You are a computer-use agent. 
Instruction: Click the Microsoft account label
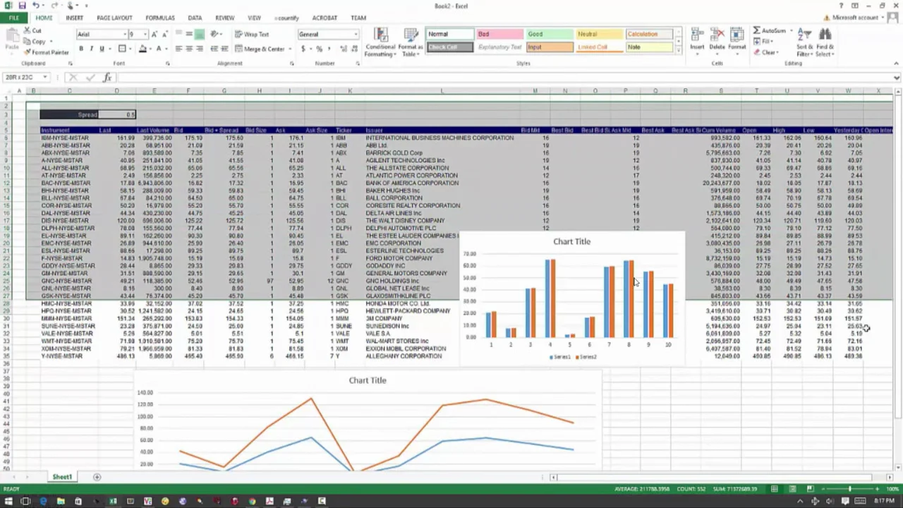[x=855, y=18]
